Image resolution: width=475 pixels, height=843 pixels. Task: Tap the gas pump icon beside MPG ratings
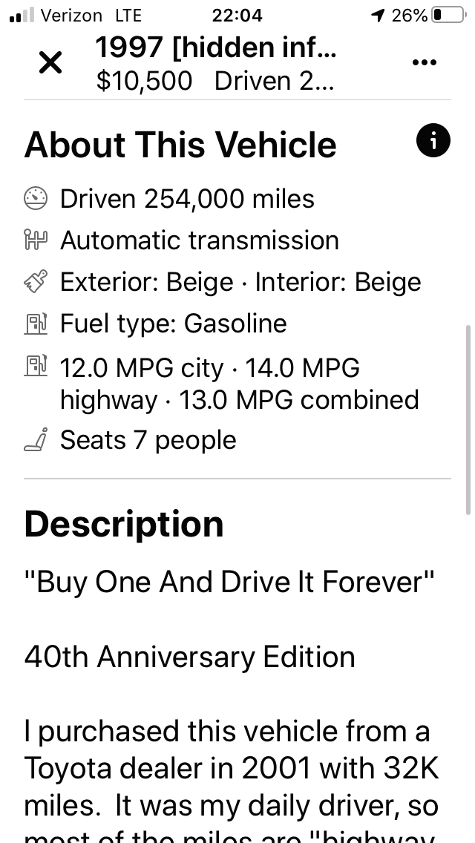(36, 365)
